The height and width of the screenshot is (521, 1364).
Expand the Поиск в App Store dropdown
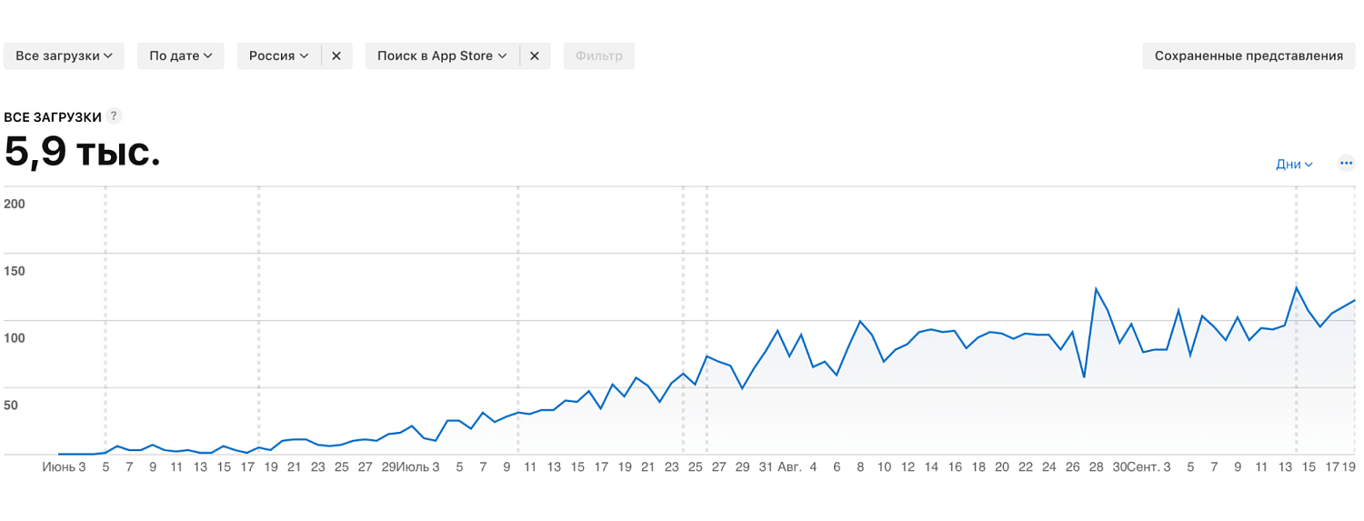442,55
